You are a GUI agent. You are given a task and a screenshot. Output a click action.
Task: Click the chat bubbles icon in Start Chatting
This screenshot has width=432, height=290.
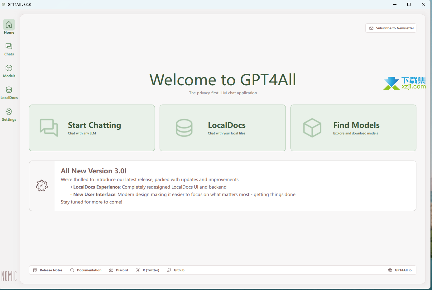[49, 128]
